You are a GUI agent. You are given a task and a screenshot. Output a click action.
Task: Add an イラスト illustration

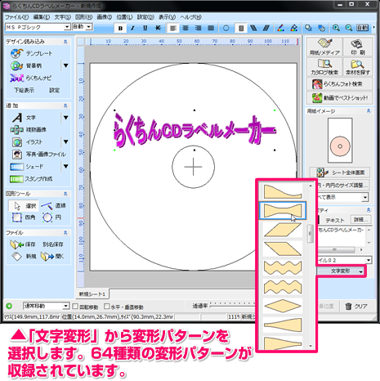[x=27, y=142]
